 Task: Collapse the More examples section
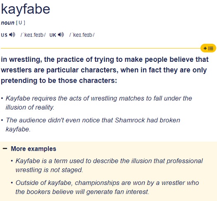5,149
